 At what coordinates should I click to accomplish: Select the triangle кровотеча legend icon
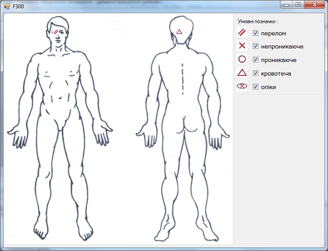[x=242, y=72]
